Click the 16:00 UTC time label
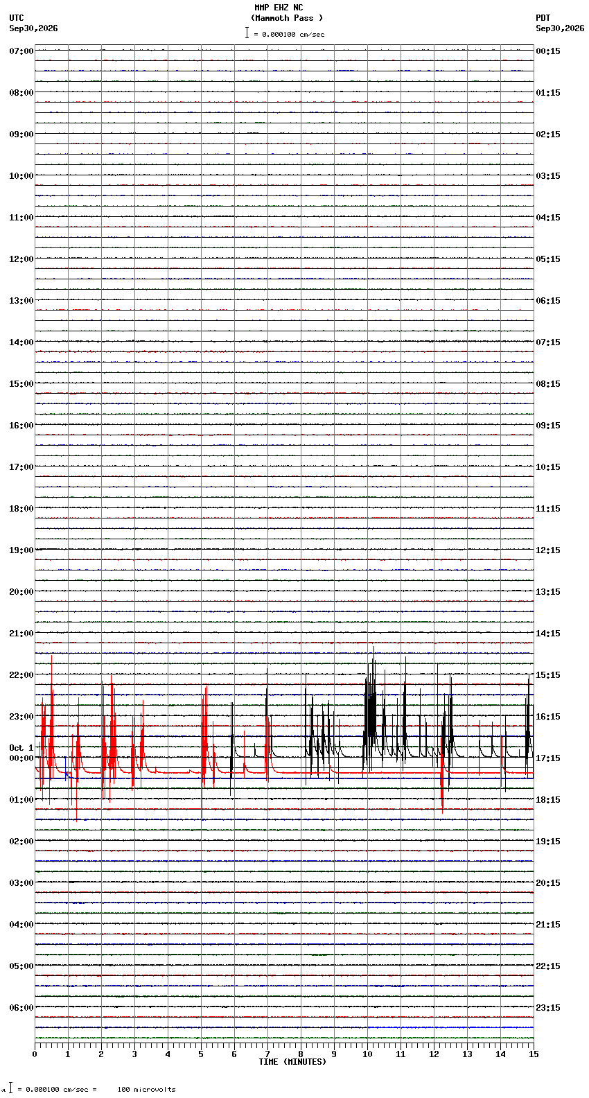 click(21, 426)
